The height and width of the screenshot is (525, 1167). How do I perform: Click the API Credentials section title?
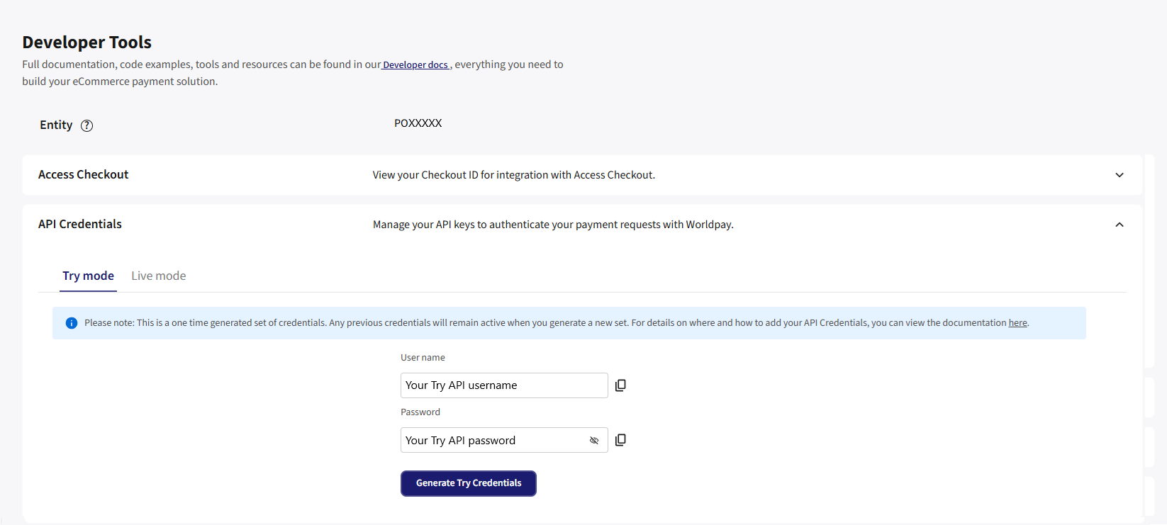coord(80,225)
